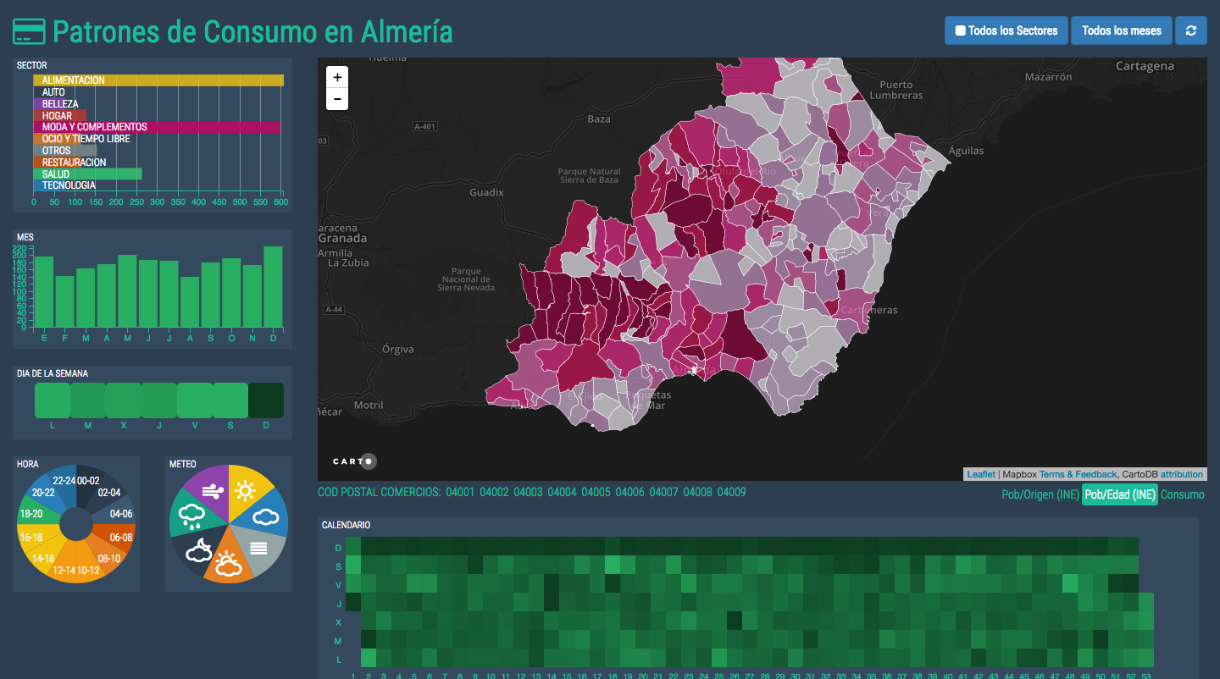Select the MODA Y COMPLEMENTOS sector bar
The width and height of the screenshot is (1220, 679).
pyautogui.click(x=157, y=127)
